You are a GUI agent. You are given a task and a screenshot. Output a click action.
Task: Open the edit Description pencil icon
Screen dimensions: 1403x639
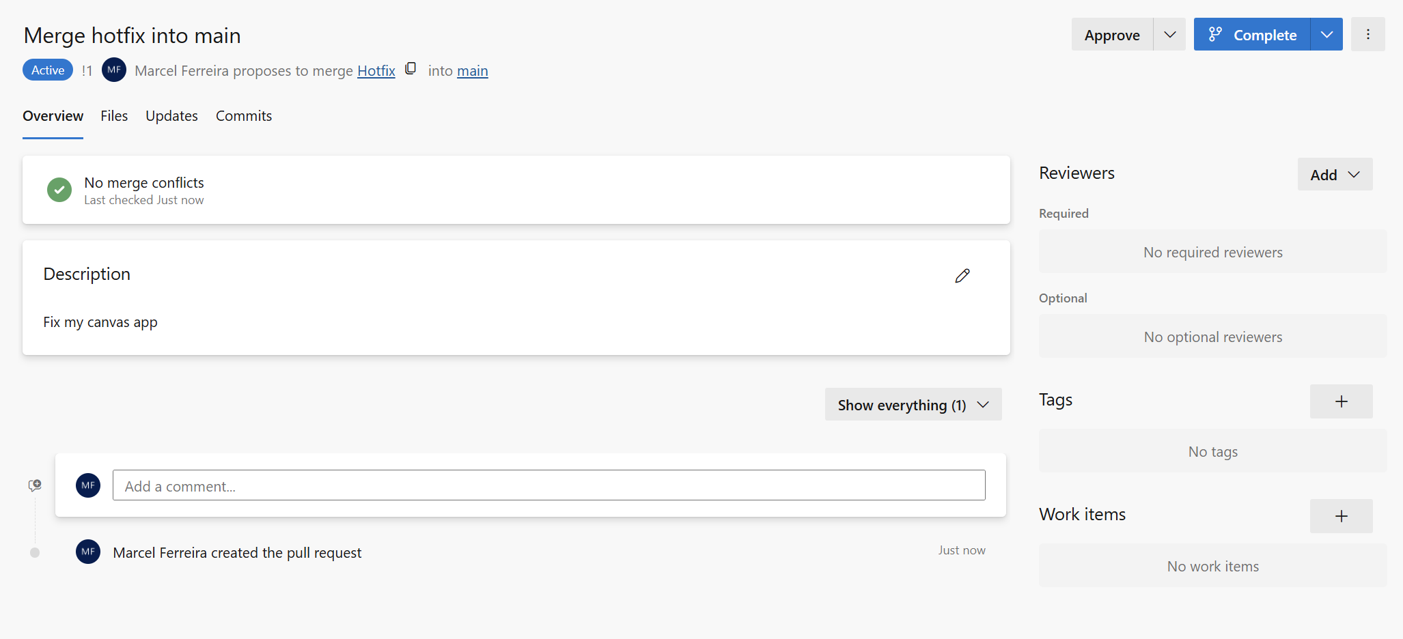coord(962,276)
